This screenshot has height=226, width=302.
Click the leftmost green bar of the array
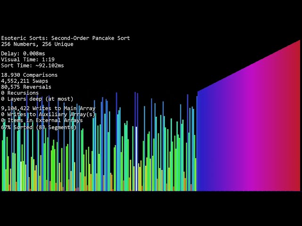(x=3, y=166)
